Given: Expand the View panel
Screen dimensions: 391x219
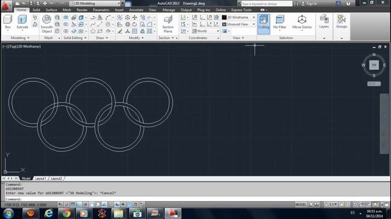Looking at the screenshot, I should click(238, 38).
